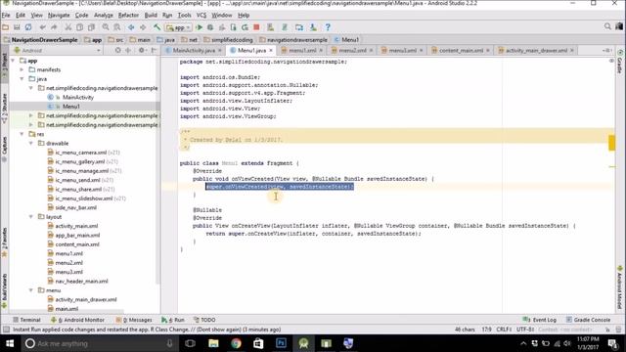Open the Run tool window
626x352 pixels.
(x=173, y=320)
